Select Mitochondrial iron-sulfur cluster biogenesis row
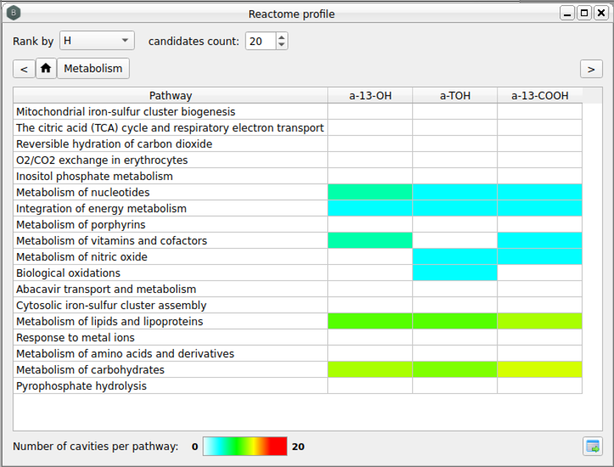The image size is (614, 467). pos(170,111)
